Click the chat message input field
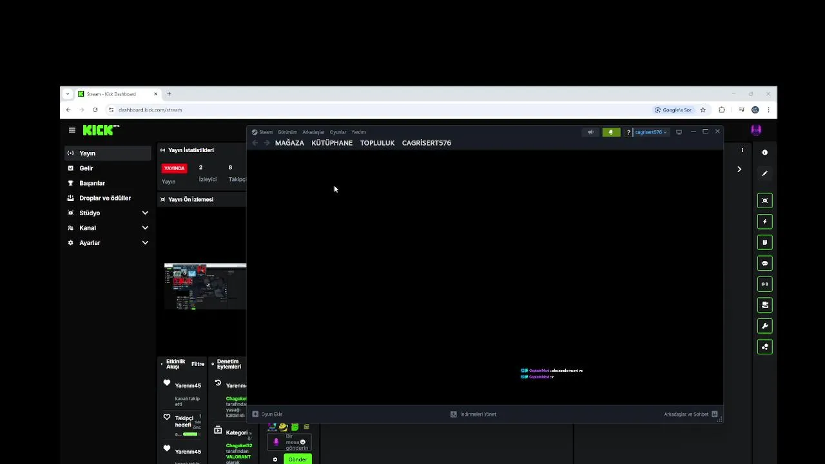The width and height of the screenshot is (825, 464). coord(289,442)
